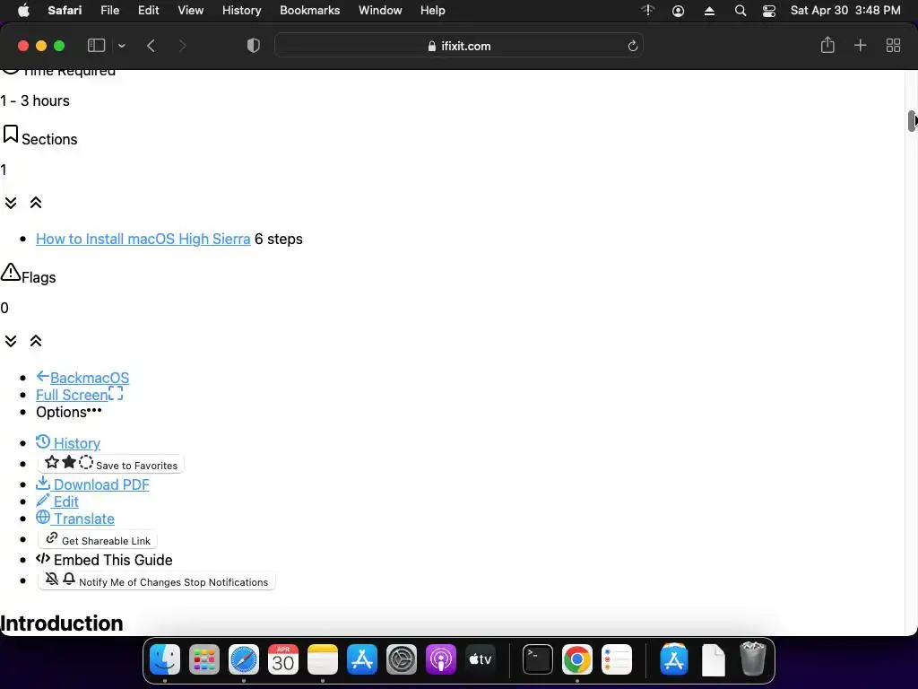Open the Window menu
The width and height of the screenshot is (918, 689).
pos(380,11)
